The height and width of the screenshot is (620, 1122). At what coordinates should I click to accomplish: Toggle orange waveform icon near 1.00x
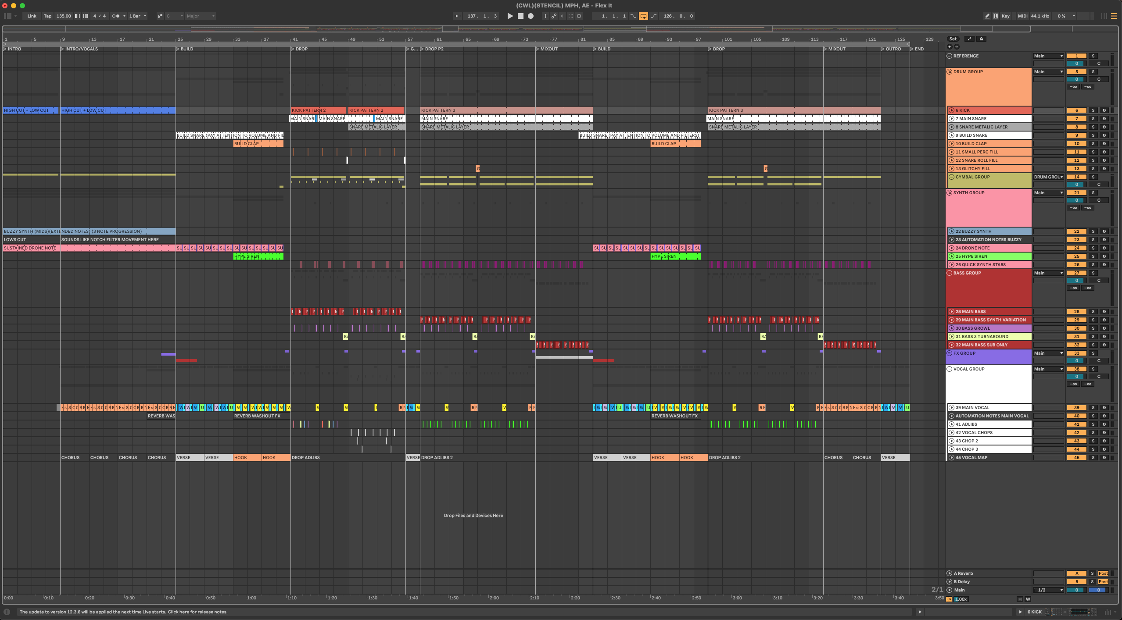click(x=949, y=599)
